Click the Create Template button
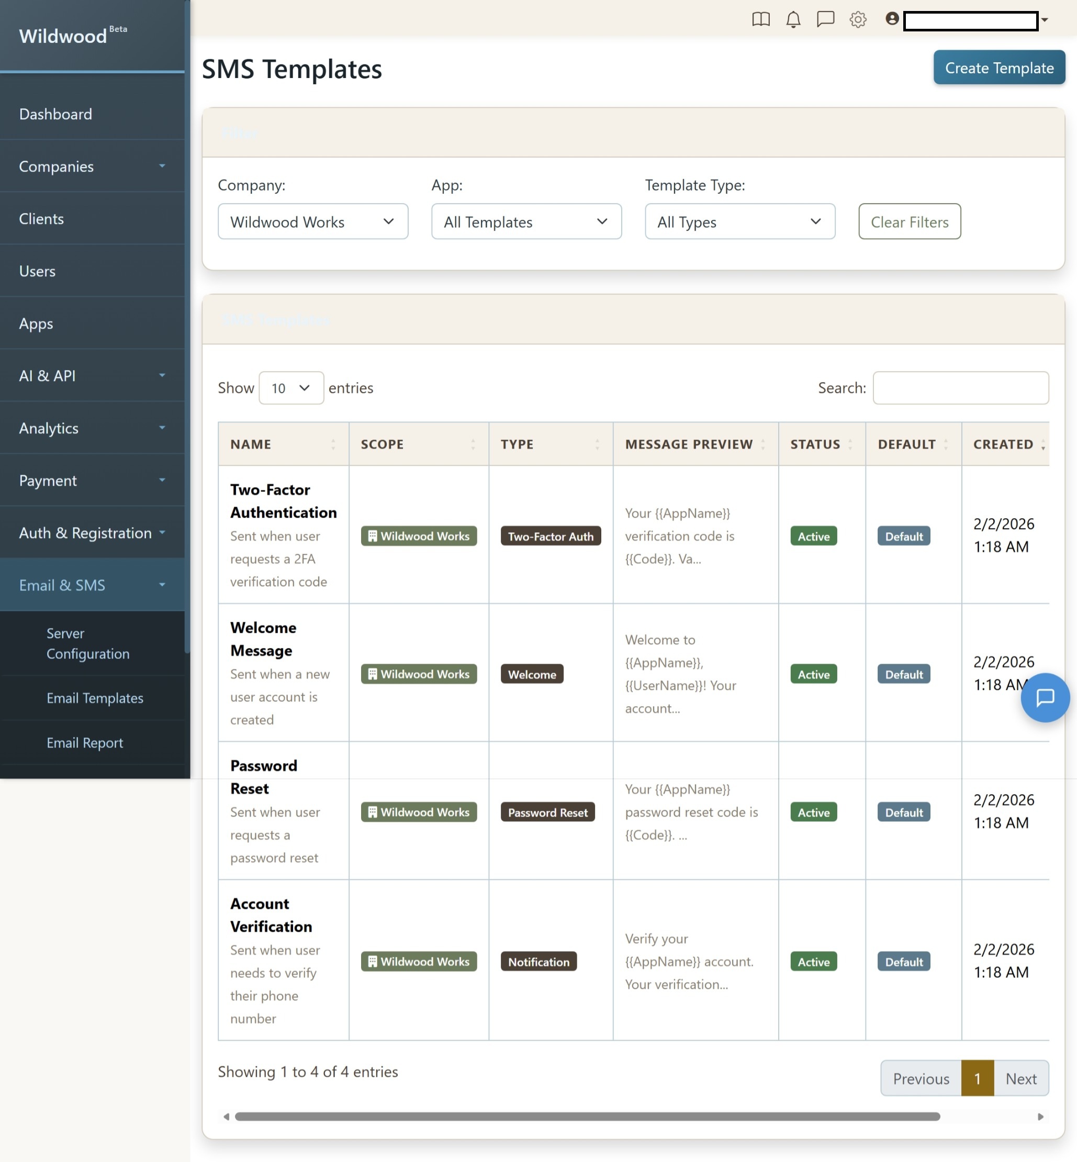 (x=999, y=68)
